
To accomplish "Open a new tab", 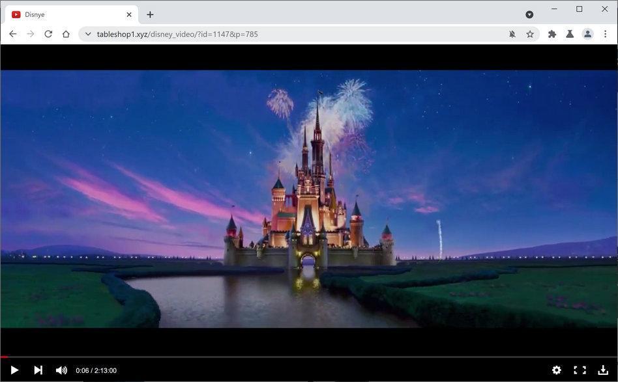I will (x=150, y=14).
